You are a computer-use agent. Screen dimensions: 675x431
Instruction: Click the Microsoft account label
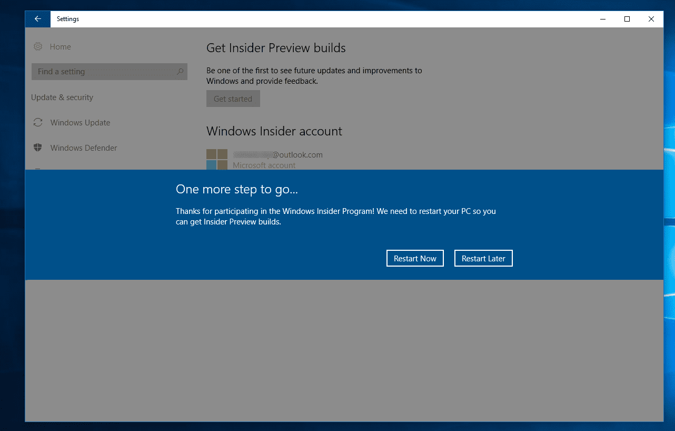coord(264,165)
